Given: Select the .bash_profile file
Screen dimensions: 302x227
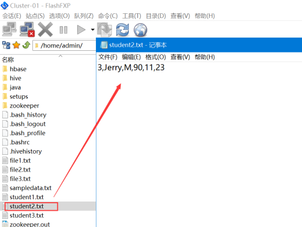Looking at the screenshot, I should tap(24, 133).
